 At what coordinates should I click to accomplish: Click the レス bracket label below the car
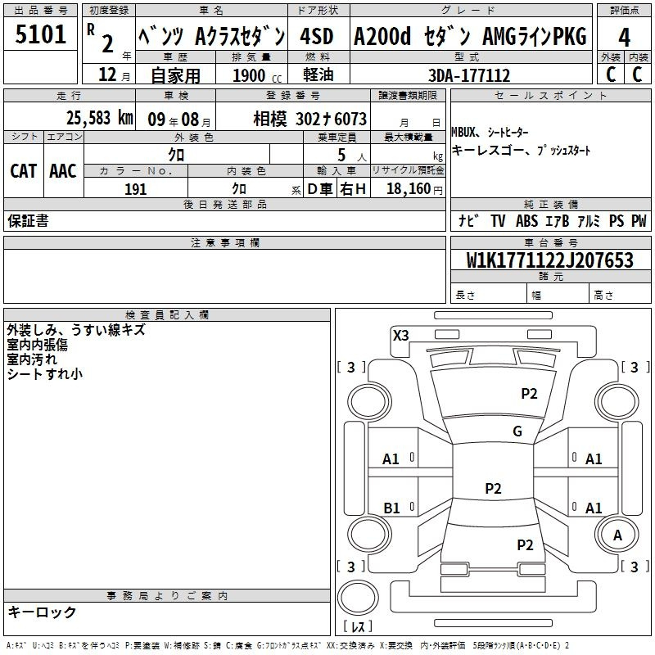358,627
